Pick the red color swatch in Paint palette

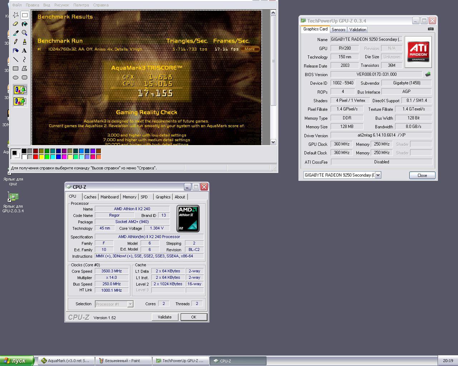(x=36, y=157)
